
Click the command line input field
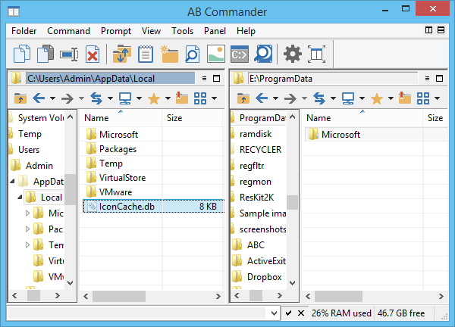click(138, 313)
